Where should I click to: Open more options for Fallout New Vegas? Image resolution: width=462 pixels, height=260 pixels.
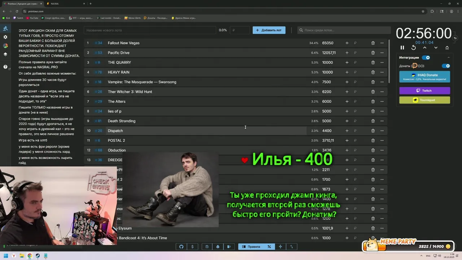pyautogui.click(x=382, y=43)
